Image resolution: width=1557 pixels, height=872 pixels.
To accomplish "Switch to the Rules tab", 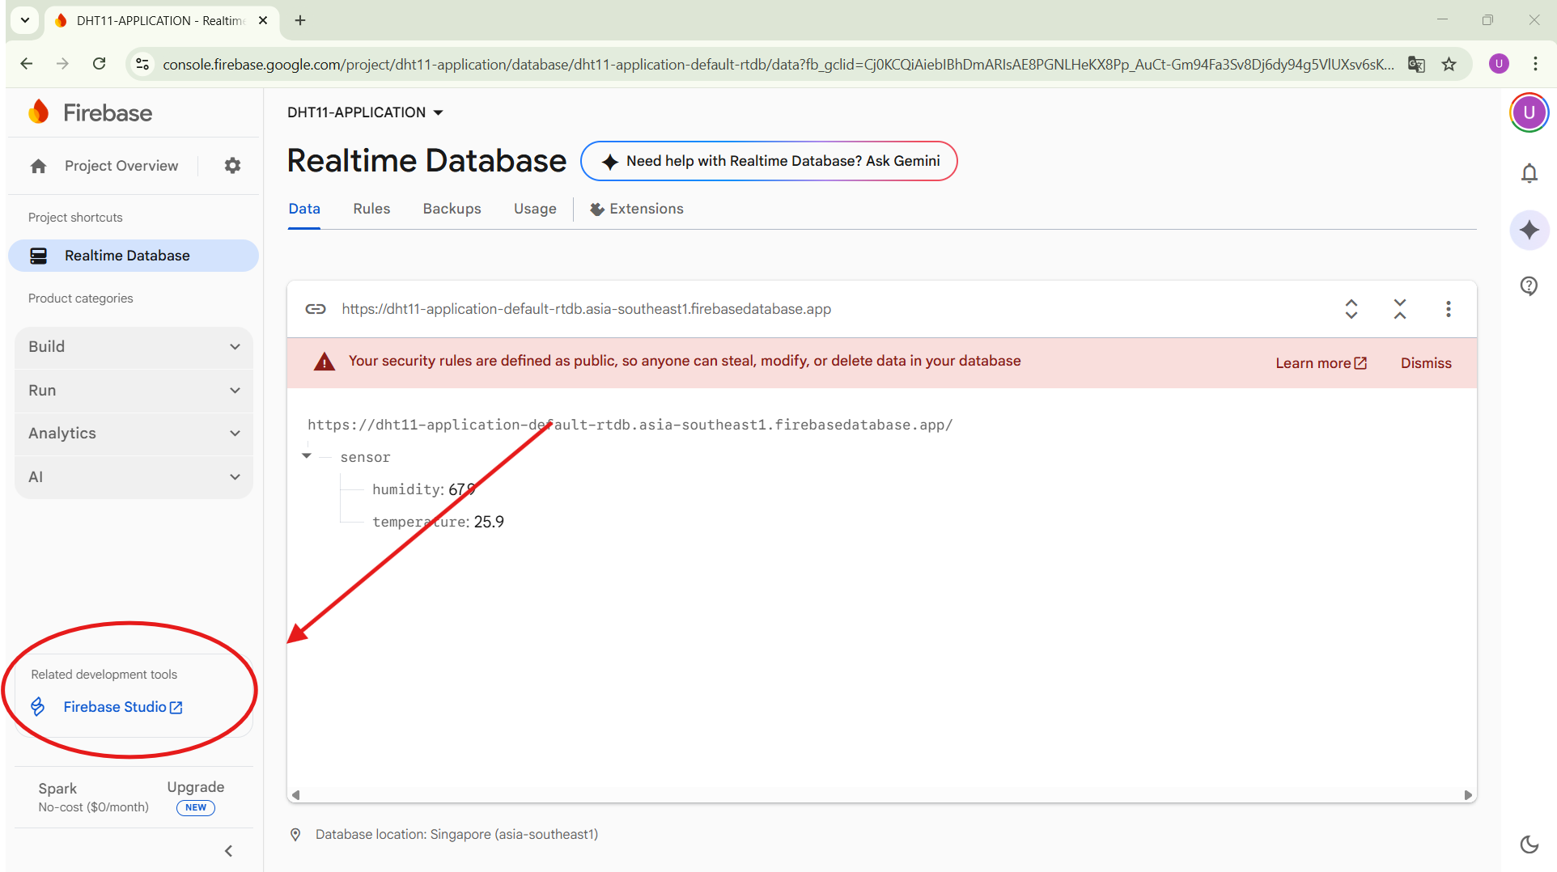I will (371, 209).
